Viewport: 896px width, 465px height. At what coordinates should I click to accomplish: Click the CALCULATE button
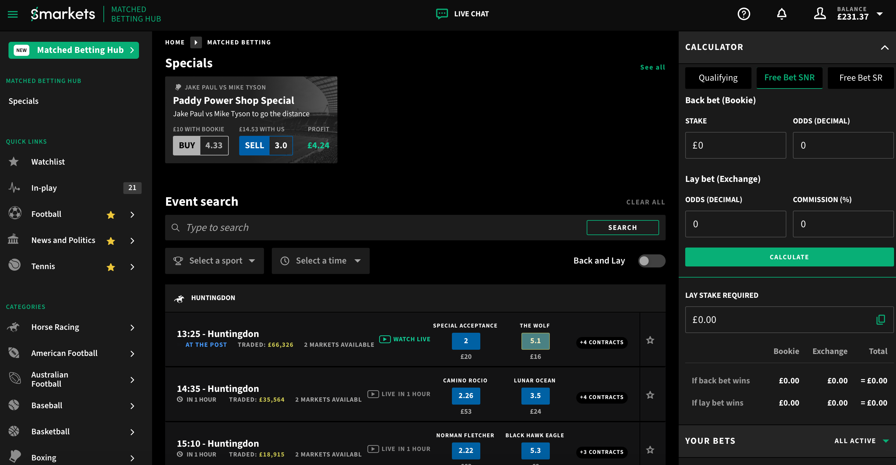tap(789, 257)
